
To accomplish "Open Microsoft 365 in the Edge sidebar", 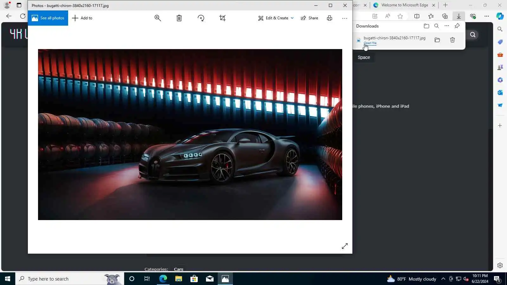I will tap(500, 80).
